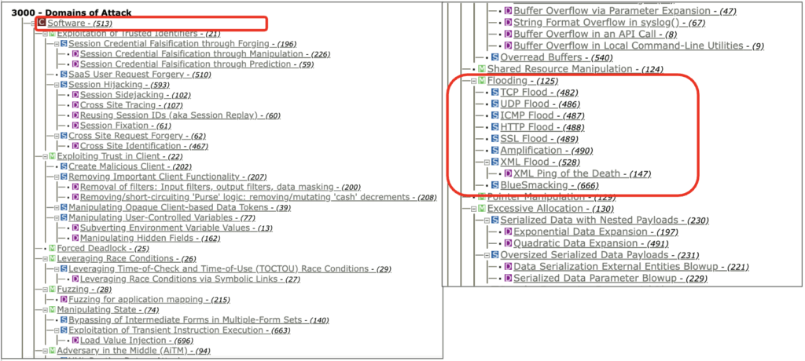805x361 pixels.
Task: Click the D icon beside Exponential Data Expansion
Action: [x=507, y=232]
